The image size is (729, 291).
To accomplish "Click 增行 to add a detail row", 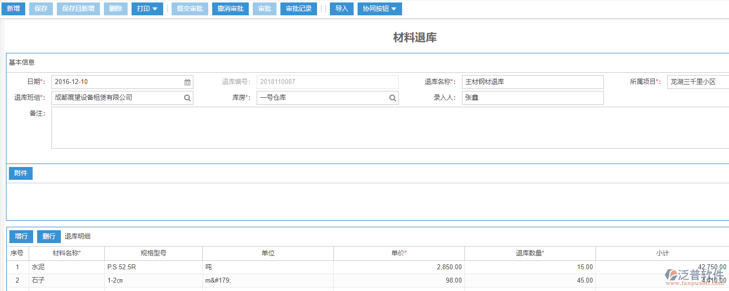I will coord(21,236).
